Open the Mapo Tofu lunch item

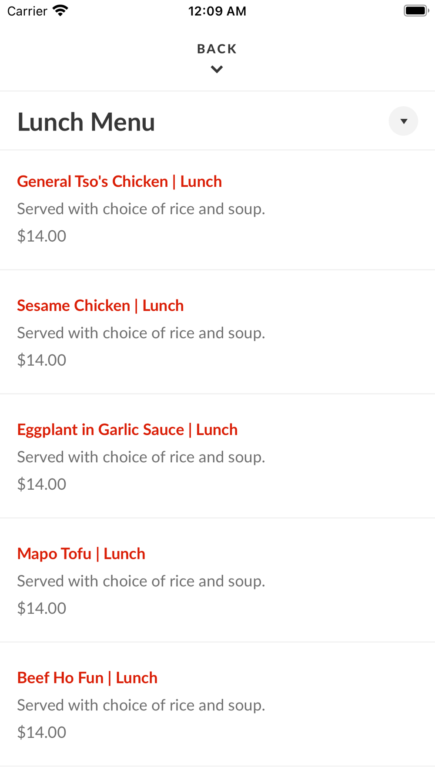pyautogui.click(x=81, y=554)
